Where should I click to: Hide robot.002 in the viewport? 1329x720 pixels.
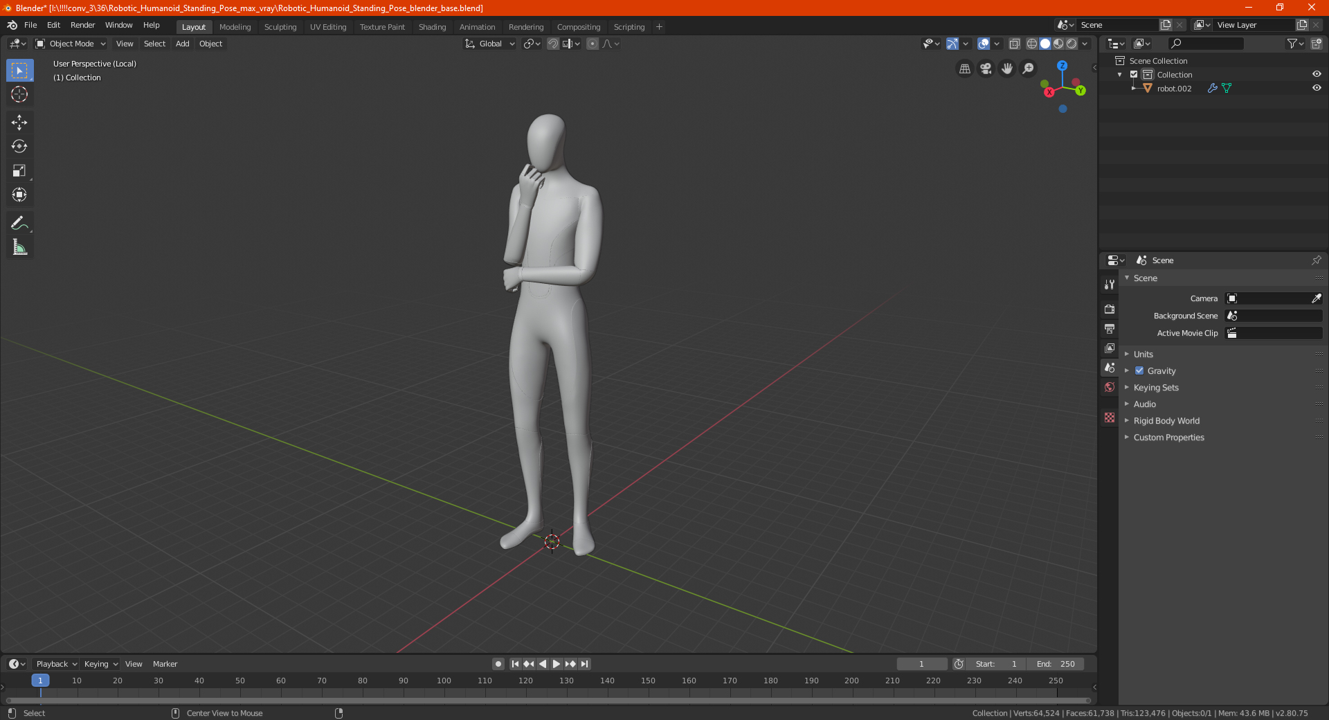click(x=1317, y=88)
